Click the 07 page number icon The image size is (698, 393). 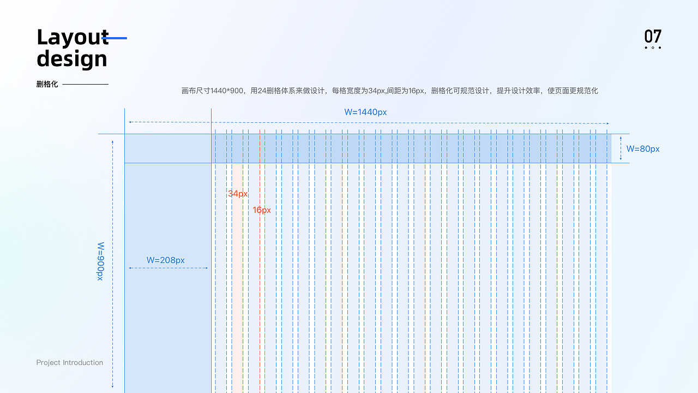pyautogui.click(x=653, y=37)
